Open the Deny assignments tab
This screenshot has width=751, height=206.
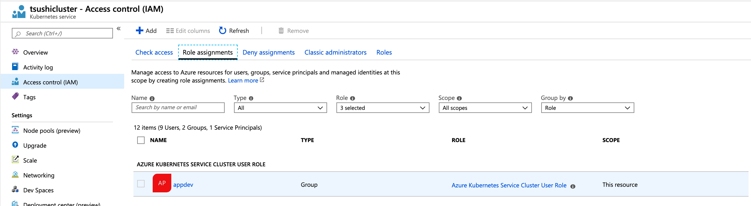(268, 52)
